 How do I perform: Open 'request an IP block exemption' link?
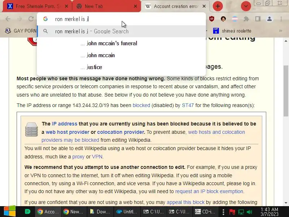coord(209,191)
